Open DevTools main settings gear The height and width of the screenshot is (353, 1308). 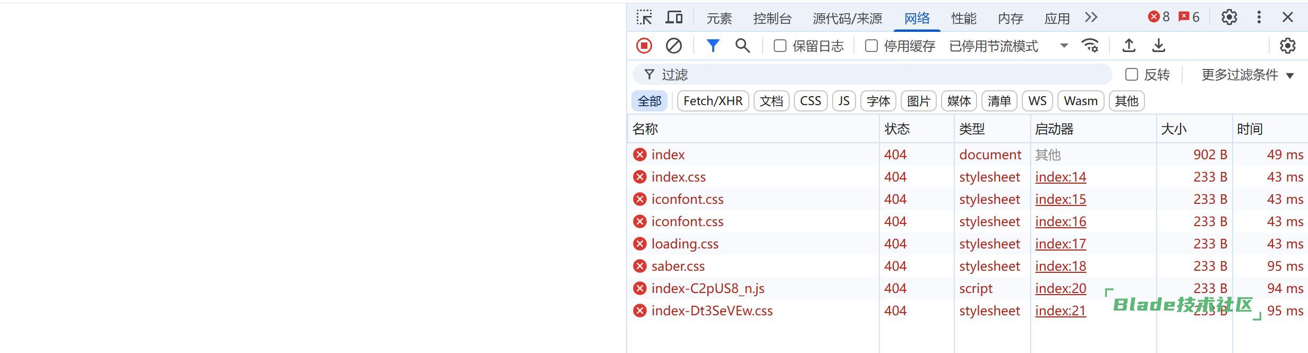[1229, 18]
